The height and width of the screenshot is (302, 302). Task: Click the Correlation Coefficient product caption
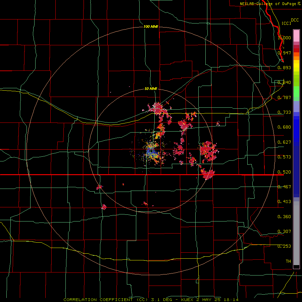click(151, 300)
